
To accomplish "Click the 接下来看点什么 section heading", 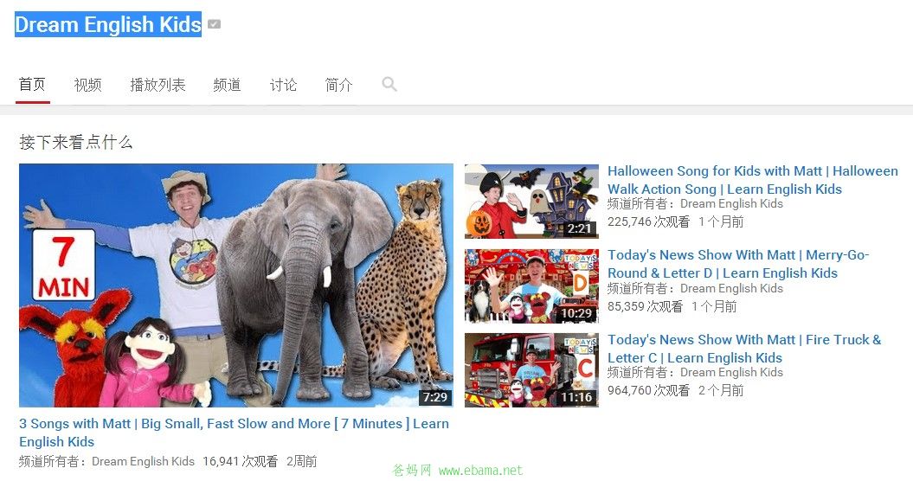I will (x=75, y=142).
